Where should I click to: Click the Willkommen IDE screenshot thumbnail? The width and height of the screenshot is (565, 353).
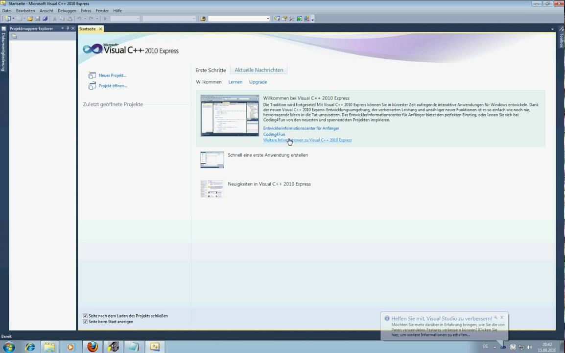tap(230, 116)
